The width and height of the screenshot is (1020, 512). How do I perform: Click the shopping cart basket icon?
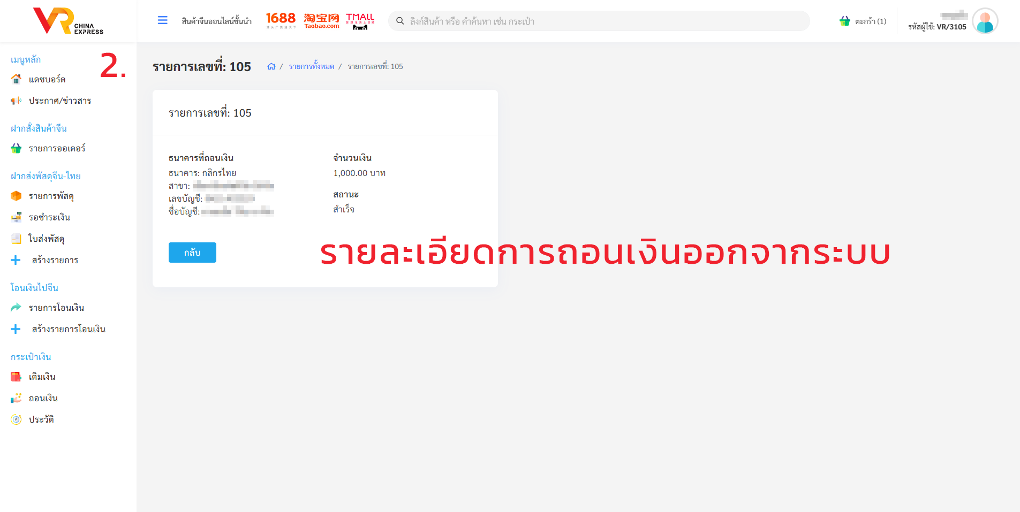[844, 21]
